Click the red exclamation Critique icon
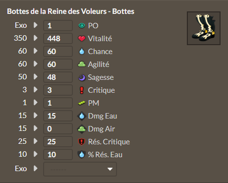This screenshot has width=228, height=183. (x=82, y=90)
